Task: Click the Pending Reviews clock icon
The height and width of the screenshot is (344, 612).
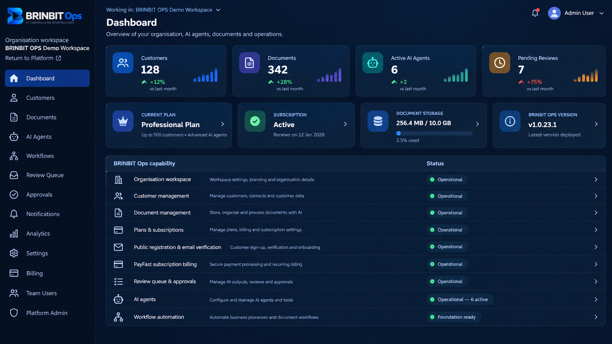Action: 500,63
